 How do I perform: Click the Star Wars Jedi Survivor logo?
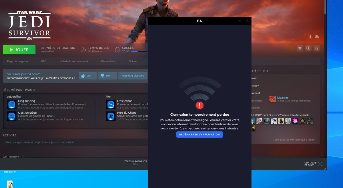click(29, 25)
